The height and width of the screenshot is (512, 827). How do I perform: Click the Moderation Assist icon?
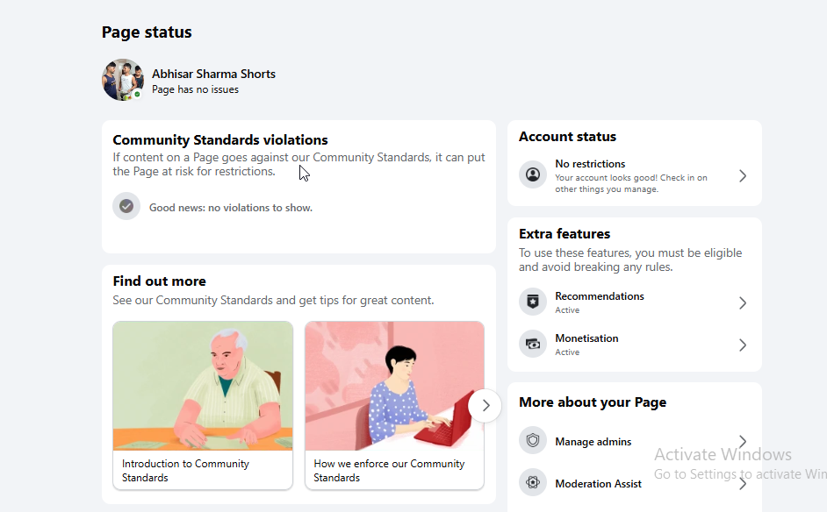pos(533,482)
